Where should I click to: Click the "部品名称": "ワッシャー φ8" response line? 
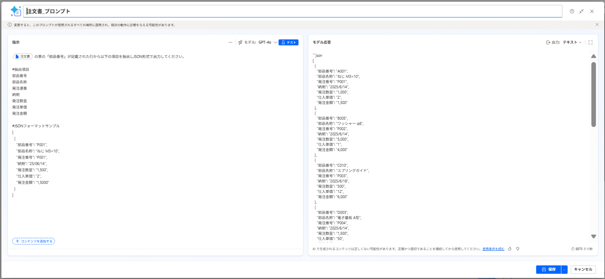coord(340,124)
